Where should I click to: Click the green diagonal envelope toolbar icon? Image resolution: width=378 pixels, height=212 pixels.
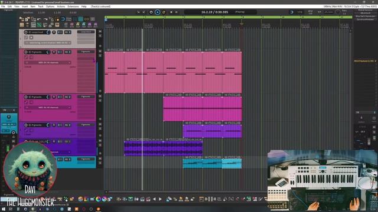point(40,25)
